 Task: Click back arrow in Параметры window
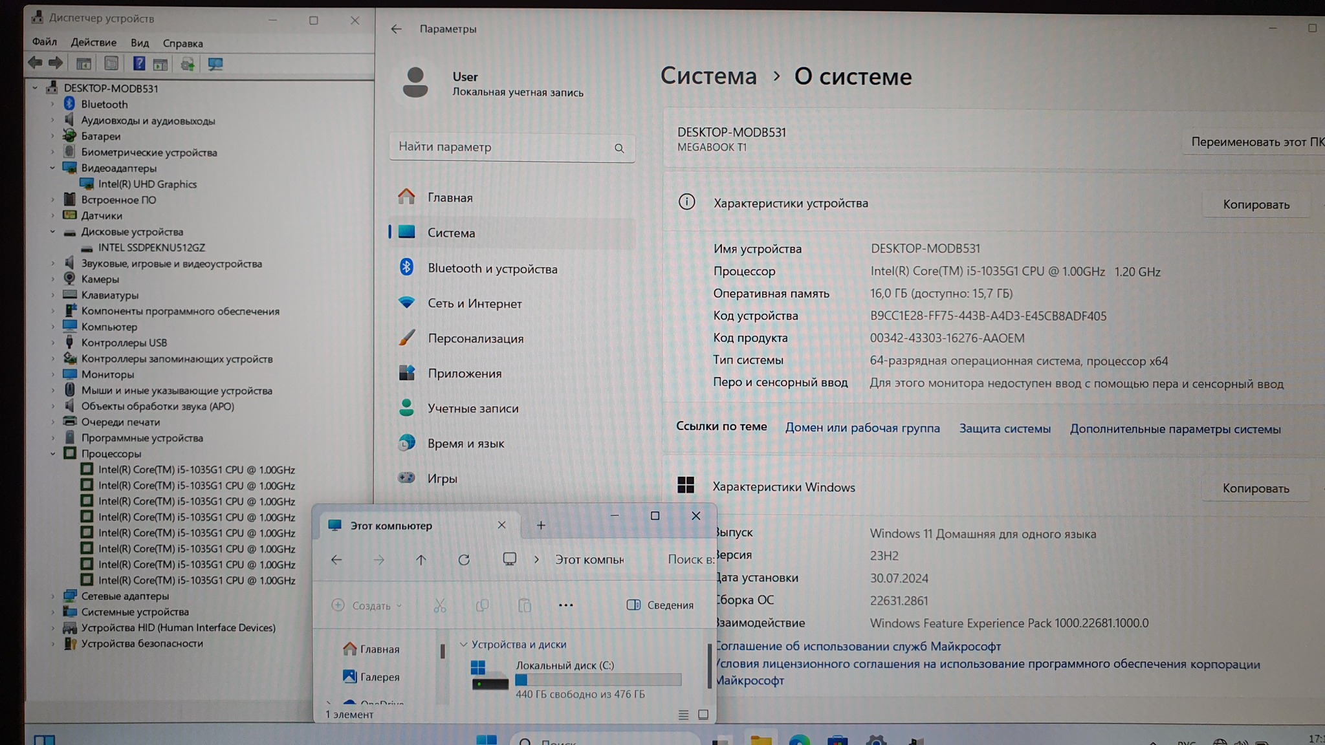point(396,29)
